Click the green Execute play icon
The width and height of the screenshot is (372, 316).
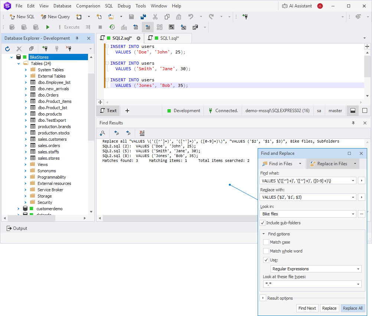48,27
